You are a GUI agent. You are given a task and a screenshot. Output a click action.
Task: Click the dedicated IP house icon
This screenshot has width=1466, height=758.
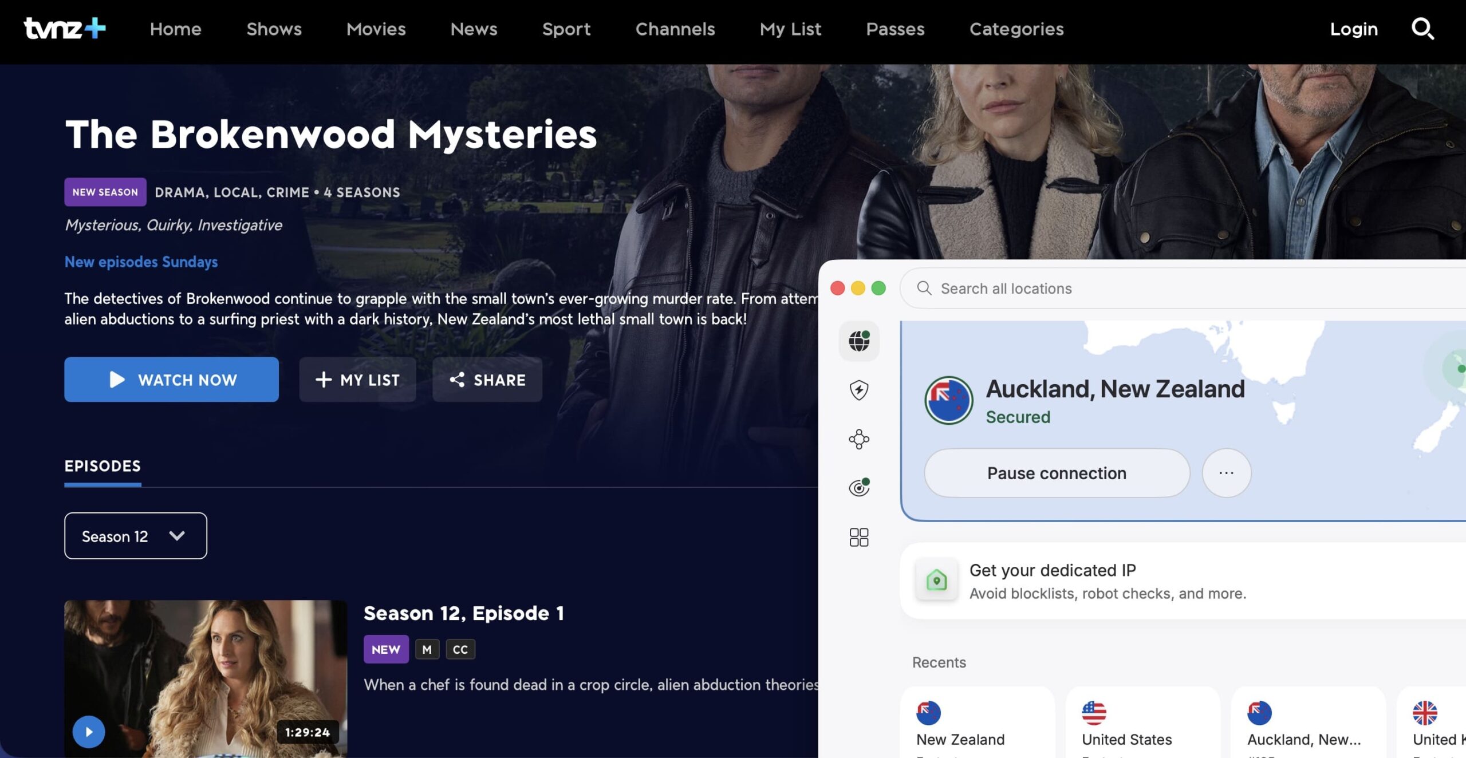(x=936, y=580)
